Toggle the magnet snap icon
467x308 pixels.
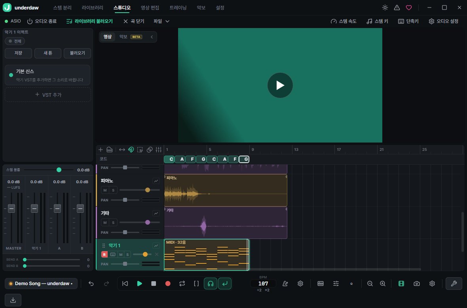coord(131,150)
